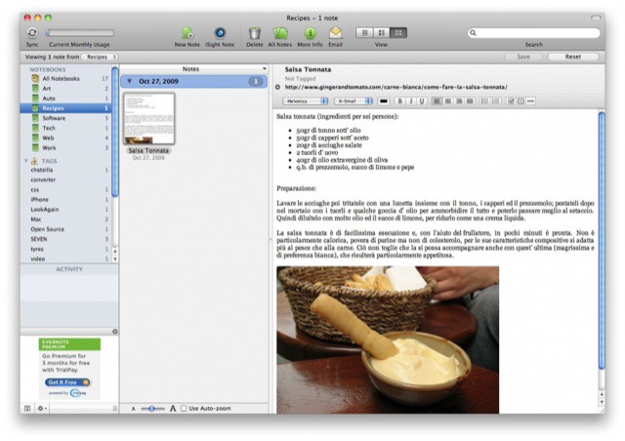625x441 pixels.
Task: Insert a horizontal rule
Action: [530, 101]
